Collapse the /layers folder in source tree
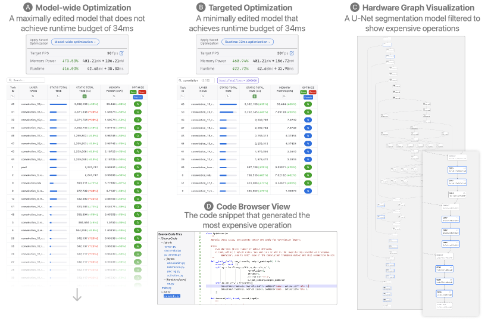 pyautogui.click(x=165, y=259)
